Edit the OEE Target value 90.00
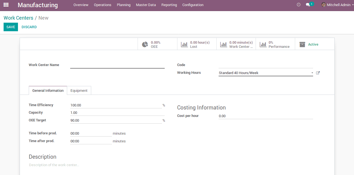Image resolution: width=354 pixels, height=175 pixels. [116, 121]
